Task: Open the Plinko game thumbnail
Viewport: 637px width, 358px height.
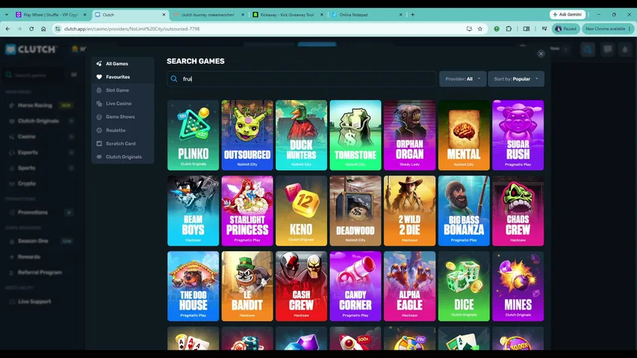Action: click(193, 135)
